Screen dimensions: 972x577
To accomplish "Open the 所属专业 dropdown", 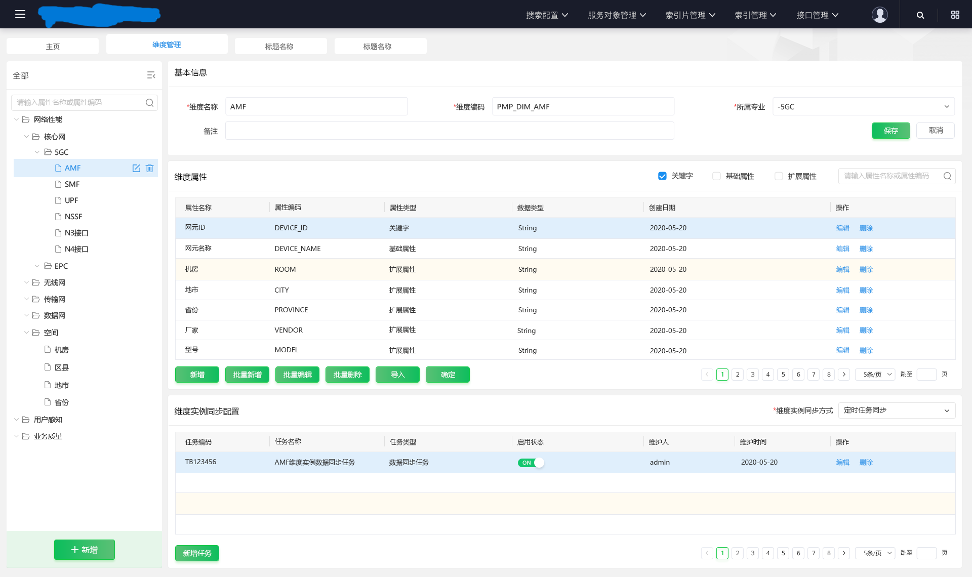I will (864, 107).
